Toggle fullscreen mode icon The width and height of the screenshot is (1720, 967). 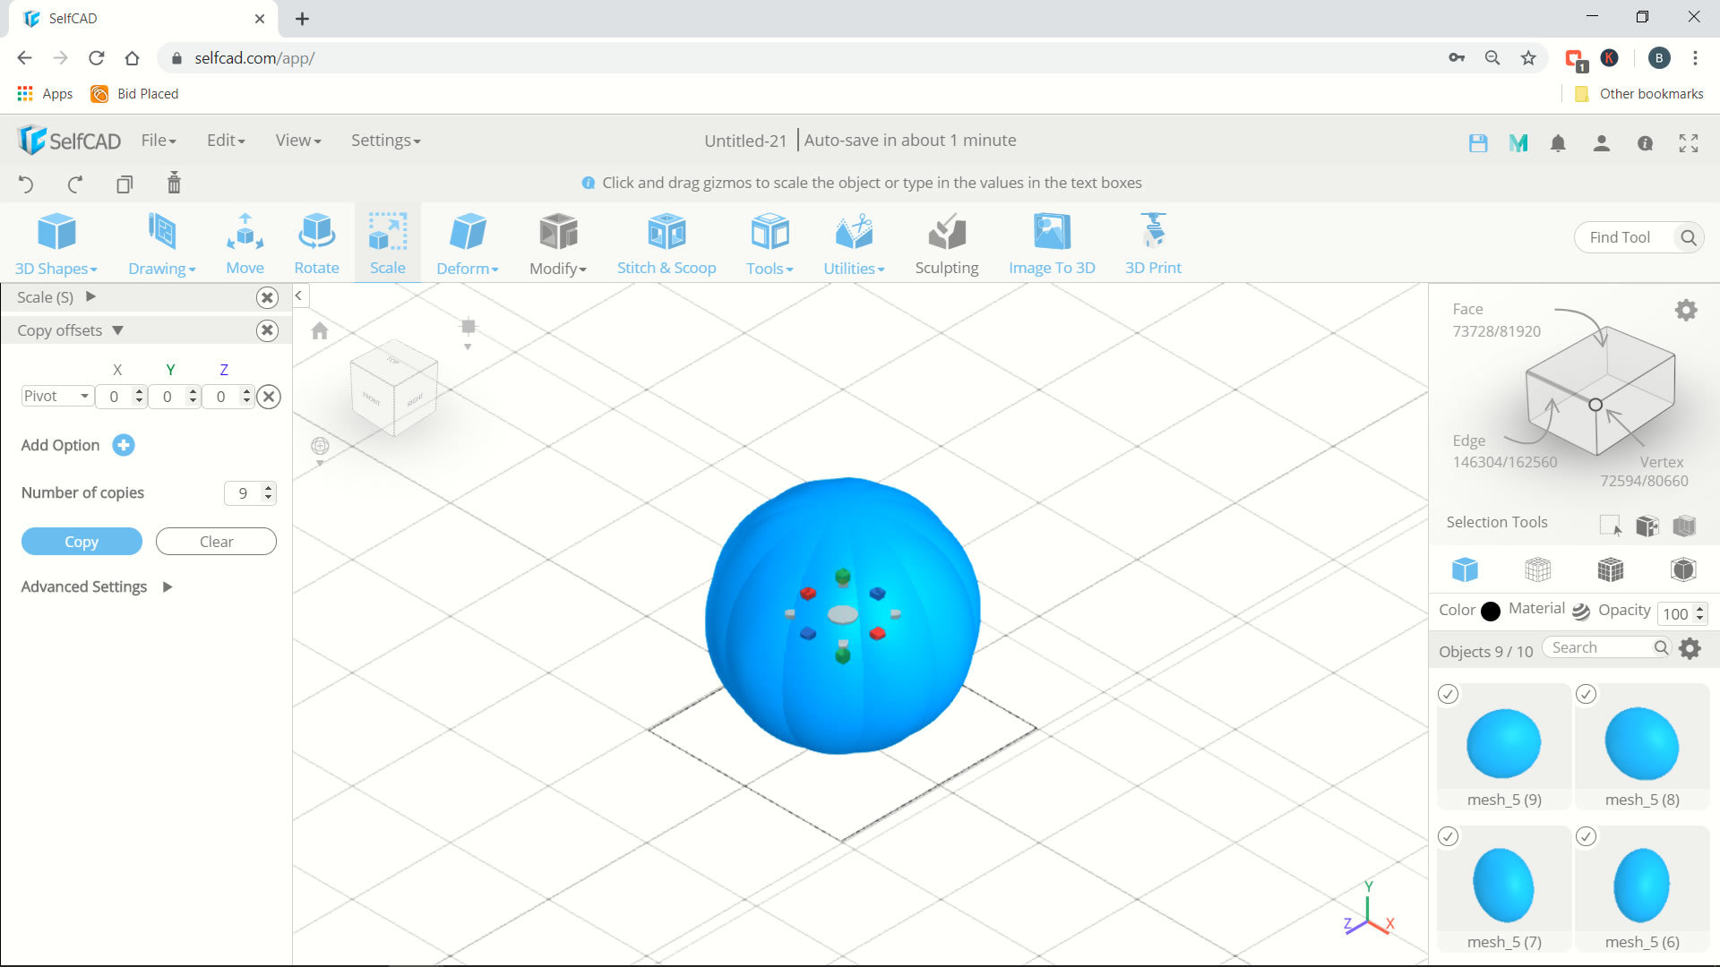pos(1689,143)
